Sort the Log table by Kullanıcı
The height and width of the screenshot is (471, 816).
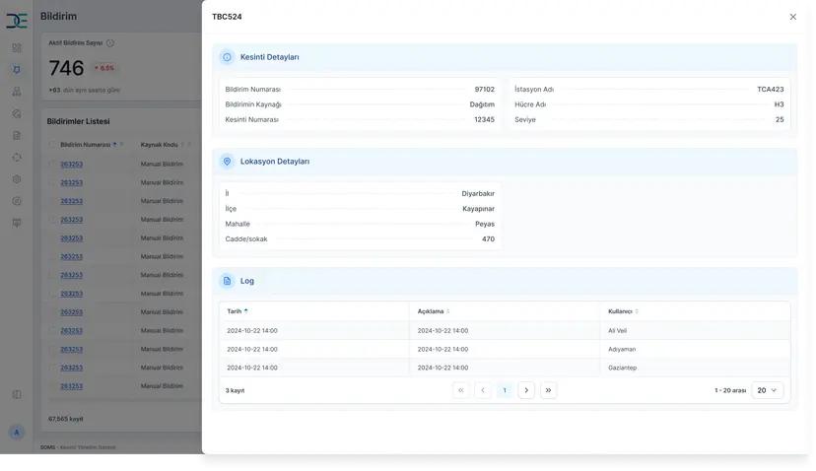(x=637, y=311)
